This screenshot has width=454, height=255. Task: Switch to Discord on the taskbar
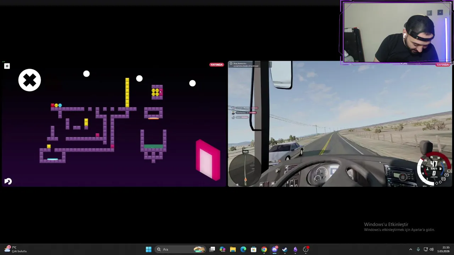[x=275, y=249]
